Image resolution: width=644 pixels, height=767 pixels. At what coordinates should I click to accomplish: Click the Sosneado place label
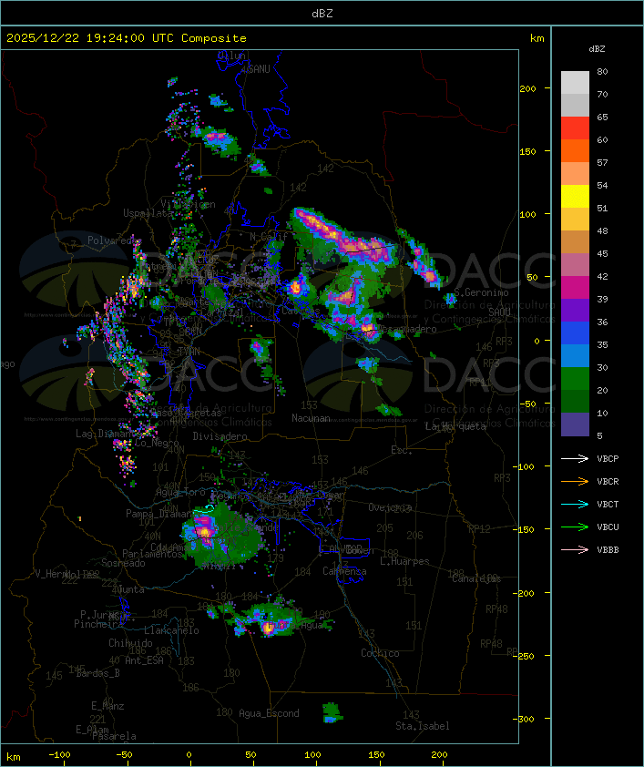pyautogui.click(x=123, y=563)
